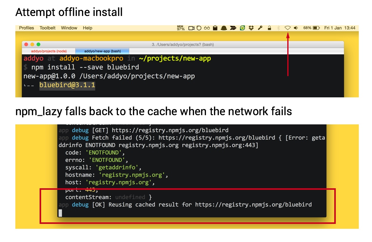Open the Window menu
The width and height of the screenshot is (372, 242).
click(x=69, y=28)
